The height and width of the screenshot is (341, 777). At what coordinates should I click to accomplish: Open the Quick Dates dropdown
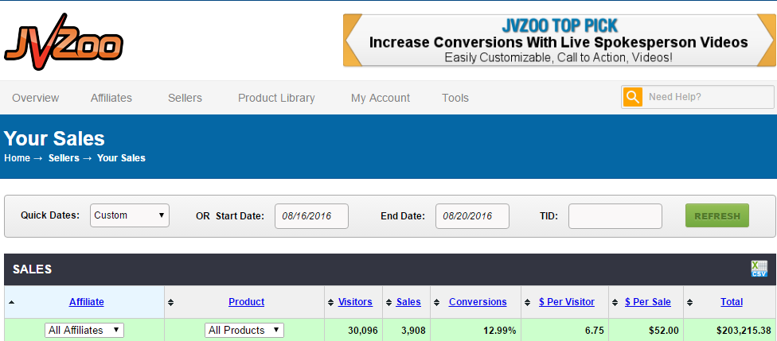pyautogui.click(x=129, y=215)
